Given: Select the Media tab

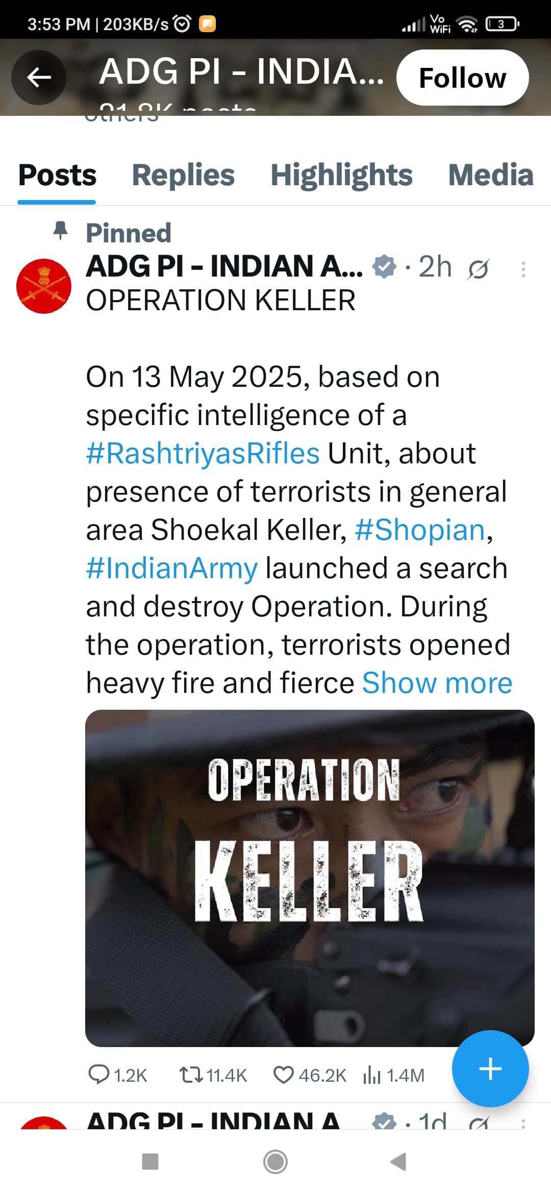Looking at the screenshot, I should [490, 175].
